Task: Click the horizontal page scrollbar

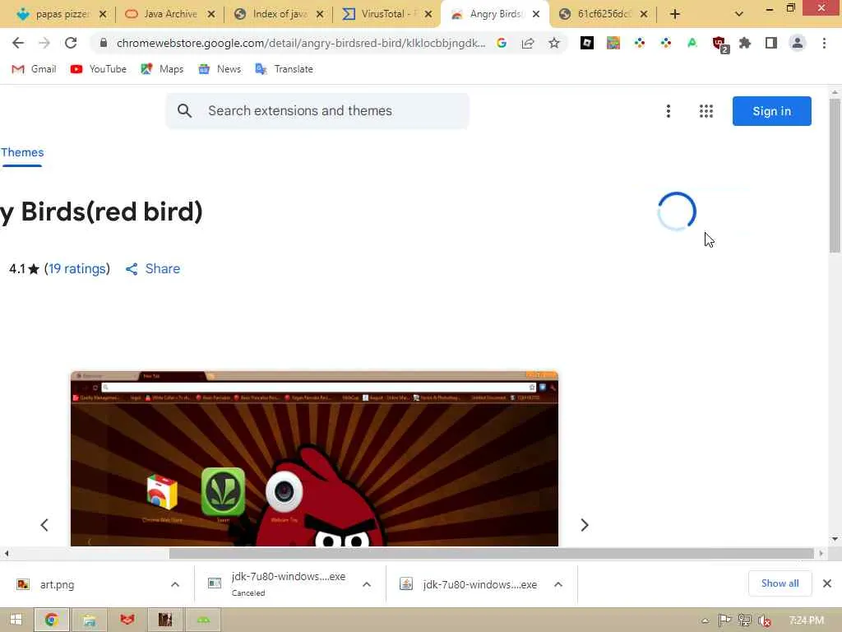Action: (492, 553)
